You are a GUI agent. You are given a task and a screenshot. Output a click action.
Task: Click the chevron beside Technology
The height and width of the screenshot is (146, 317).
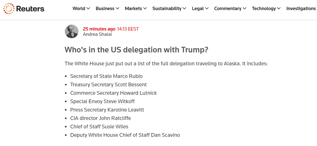coord(279,9)
